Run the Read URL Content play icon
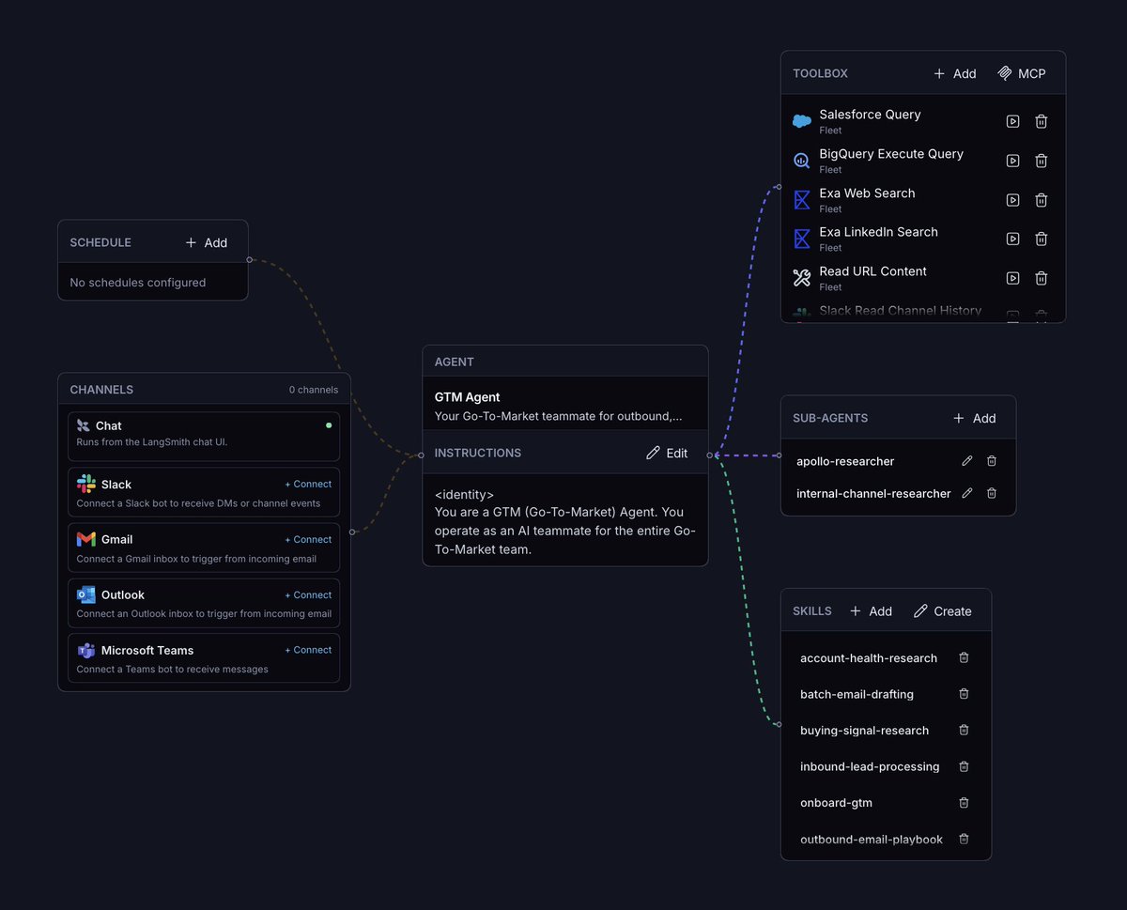Image resolution: width=1127 pixels, height=910 pixels. pyautogui.click(x=1012, y=278)
